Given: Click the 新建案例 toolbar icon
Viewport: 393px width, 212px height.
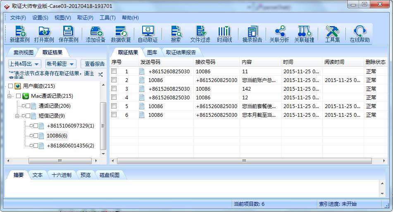Looking at the screenshot, I should click(19, 34).
